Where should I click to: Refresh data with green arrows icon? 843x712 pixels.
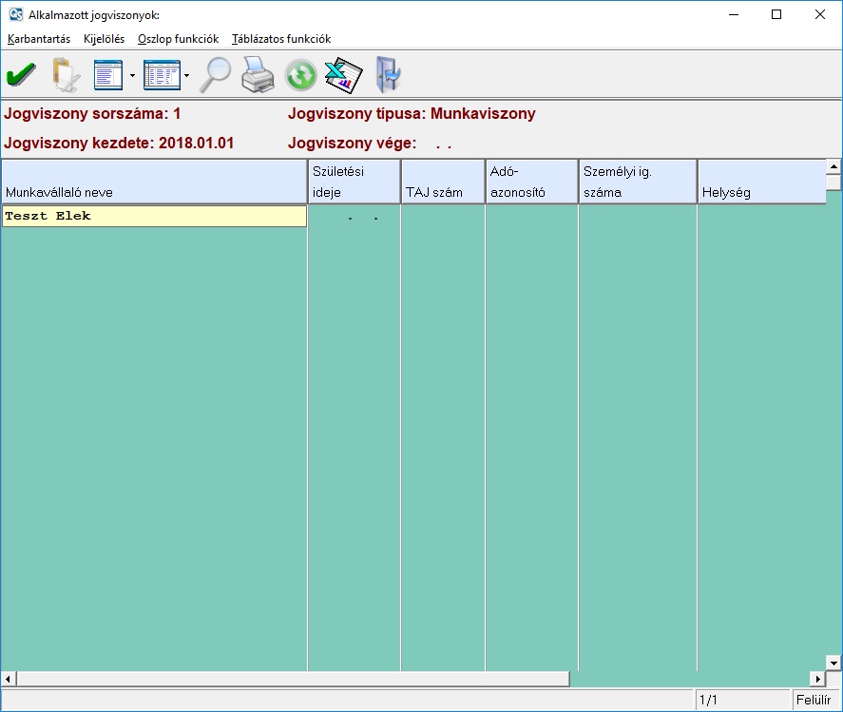(300, 75)
